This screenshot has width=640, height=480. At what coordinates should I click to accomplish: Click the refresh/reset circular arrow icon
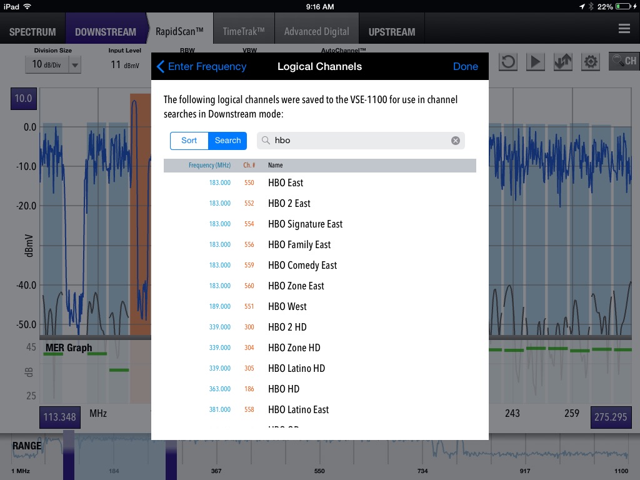[x=508, y=62]
